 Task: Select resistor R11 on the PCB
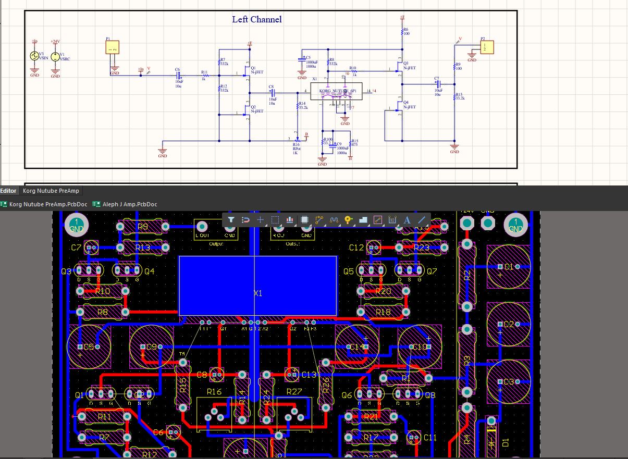[x=104, y=417]
